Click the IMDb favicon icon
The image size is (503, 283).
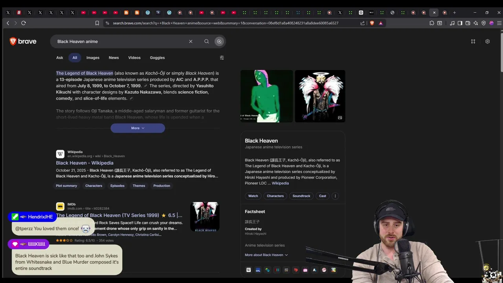(x=60, y=206)
